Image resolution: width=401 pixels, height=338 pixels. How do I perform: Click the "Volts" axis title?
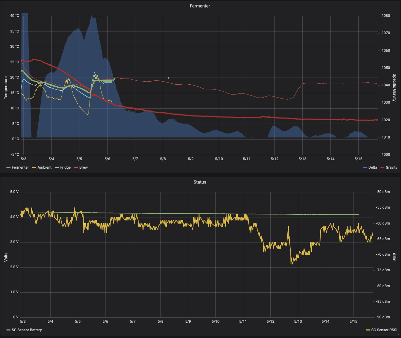point(6,257)
